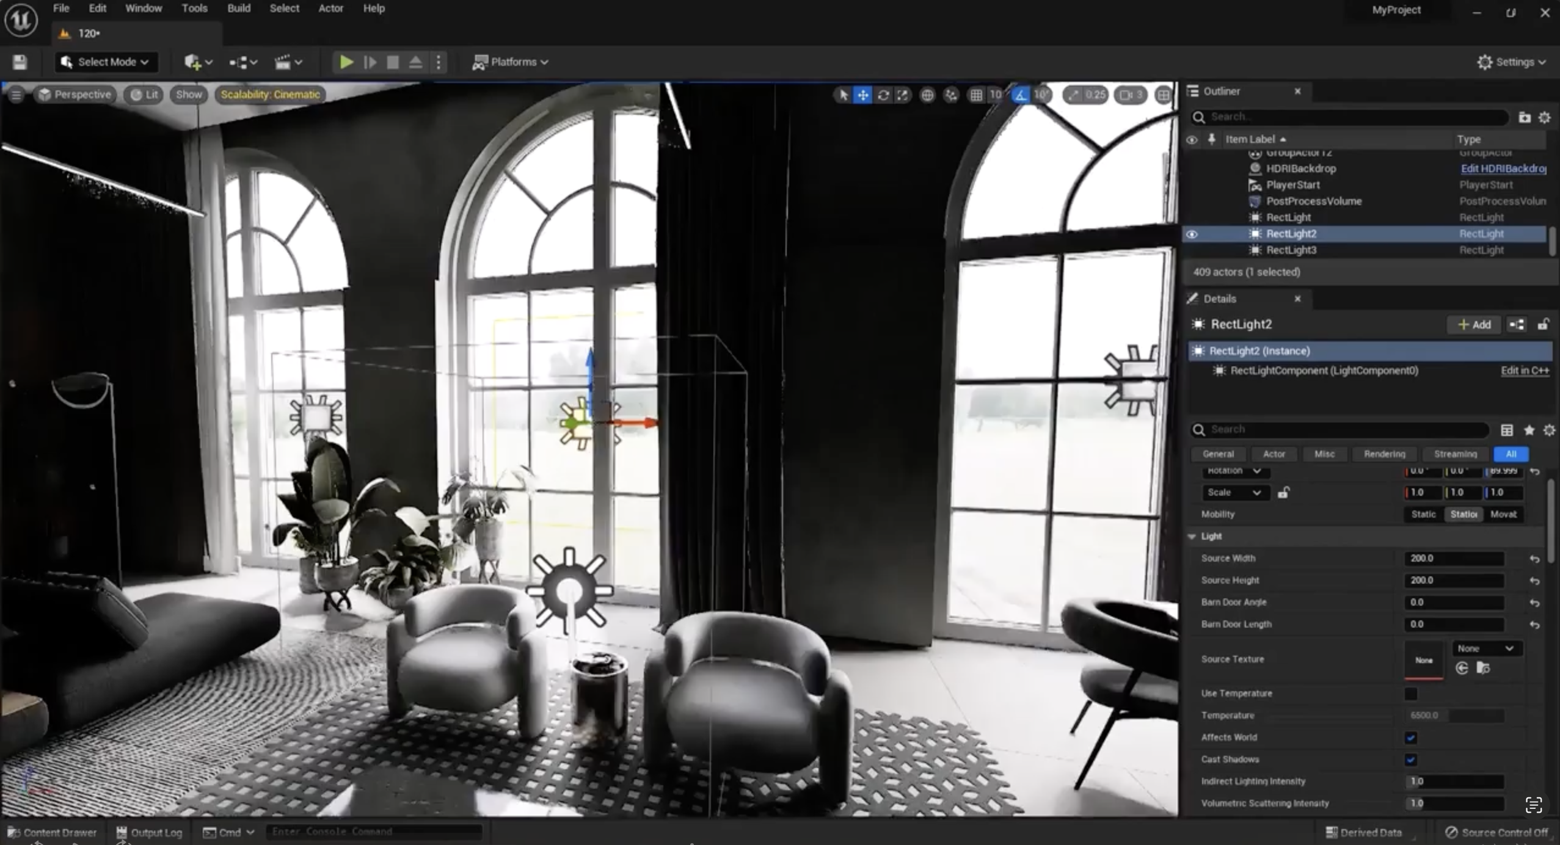Toggle grid snapping icon in viewport
This screenshot has width=1560, height=845.
coord(976,95)
